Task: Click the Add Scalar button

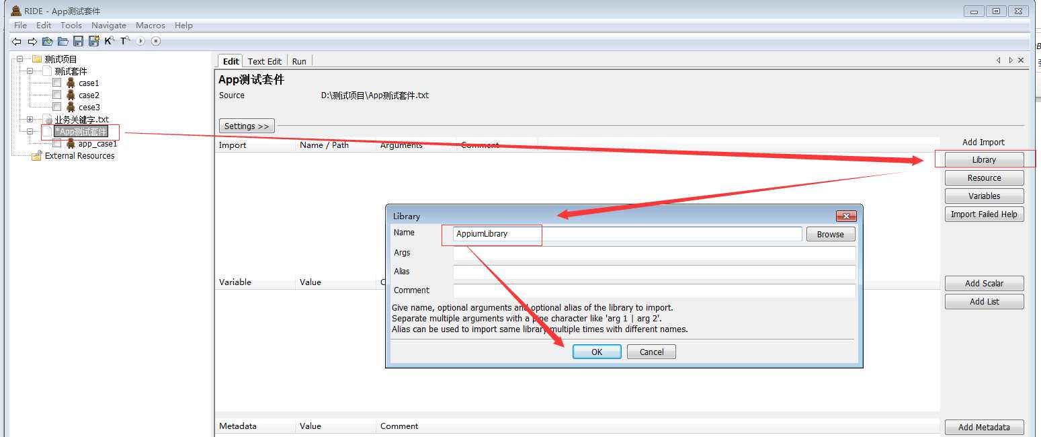Action: click(x=984, y=284)
